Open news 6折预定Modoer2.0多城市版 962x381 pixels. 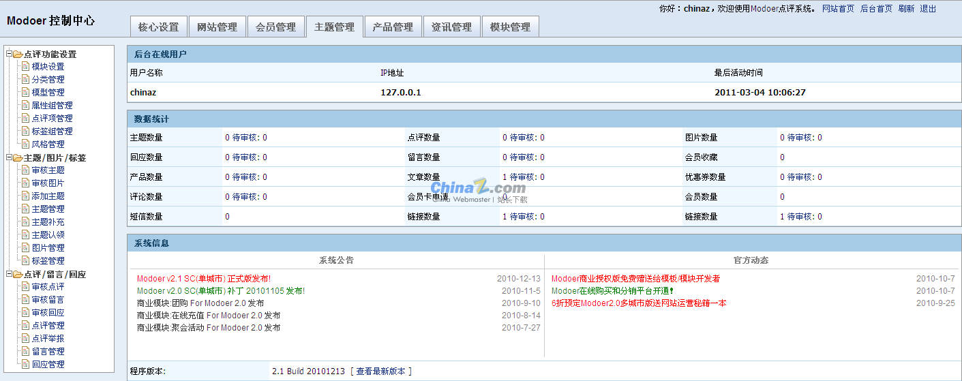[x=639, y=303]
